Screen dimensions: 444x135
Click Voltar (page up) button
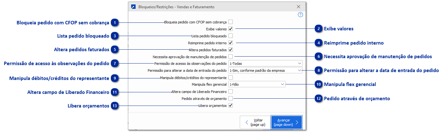pyautogui.click(x=254, y=122)
